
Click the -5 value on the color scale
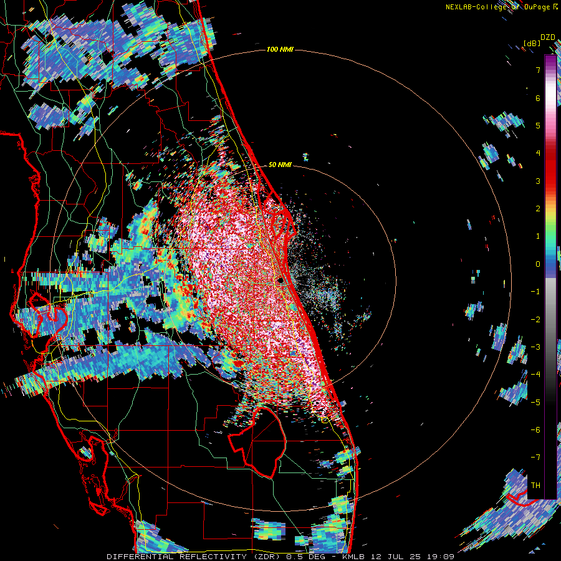(535, 403)
